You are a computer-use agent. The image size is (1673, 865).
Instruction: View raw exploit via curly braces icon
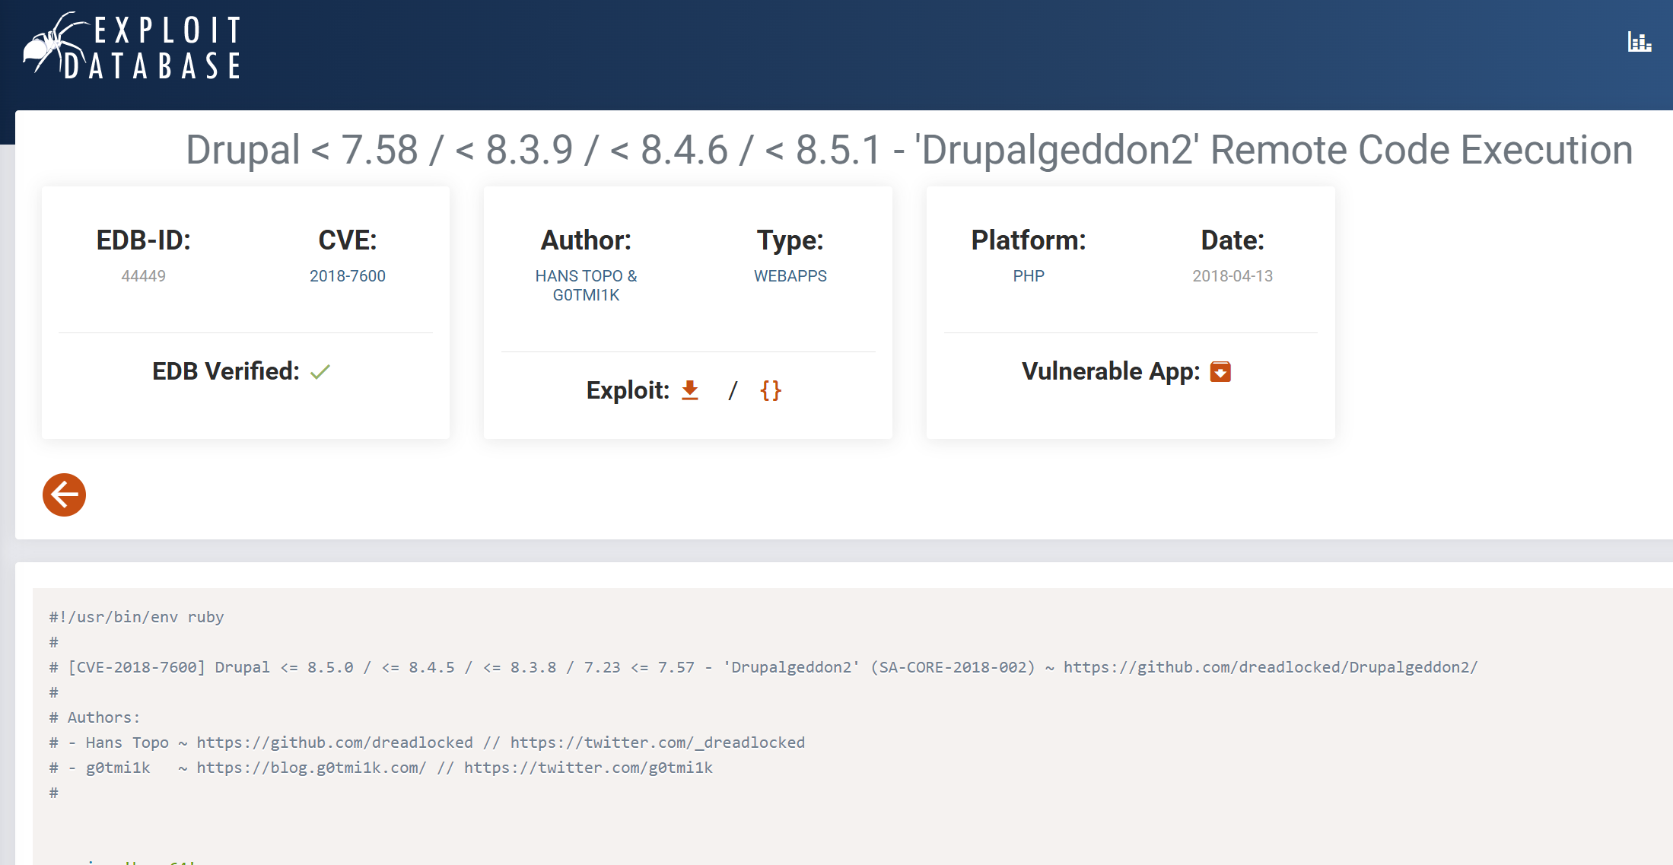(771, 390)
